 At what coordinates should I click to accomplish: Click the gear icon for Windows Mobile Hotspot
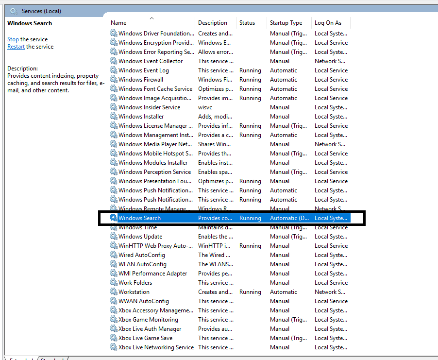pos(114,153)
